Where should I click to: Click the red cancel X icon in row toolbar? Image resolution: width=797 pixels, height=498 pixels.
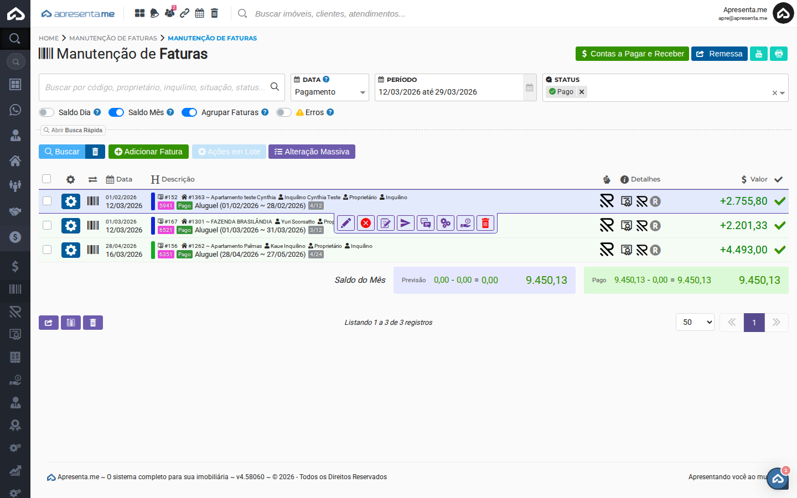[x=366, y=223]
